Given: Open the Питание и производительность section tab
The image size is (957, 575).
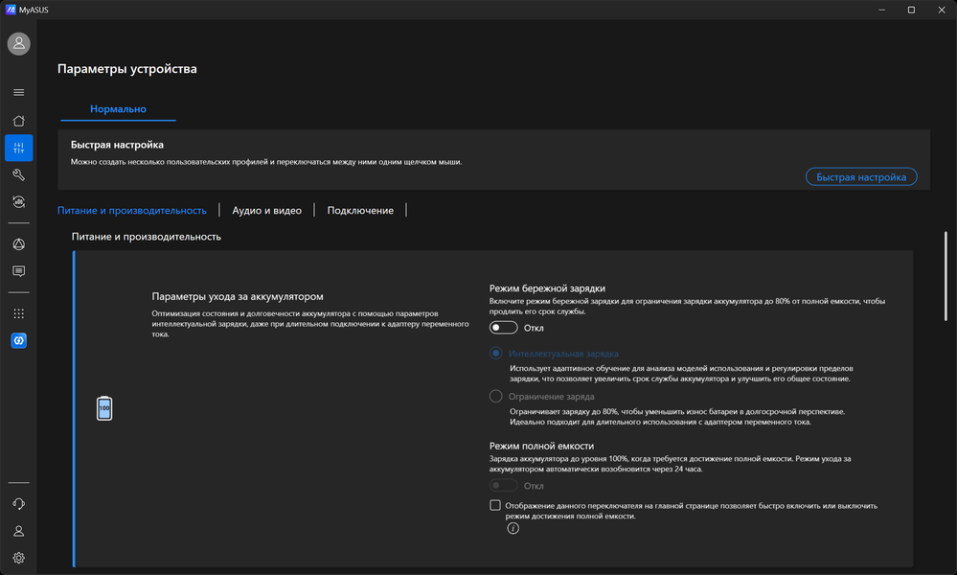Looking at the screenshot, I should point(132,210).
